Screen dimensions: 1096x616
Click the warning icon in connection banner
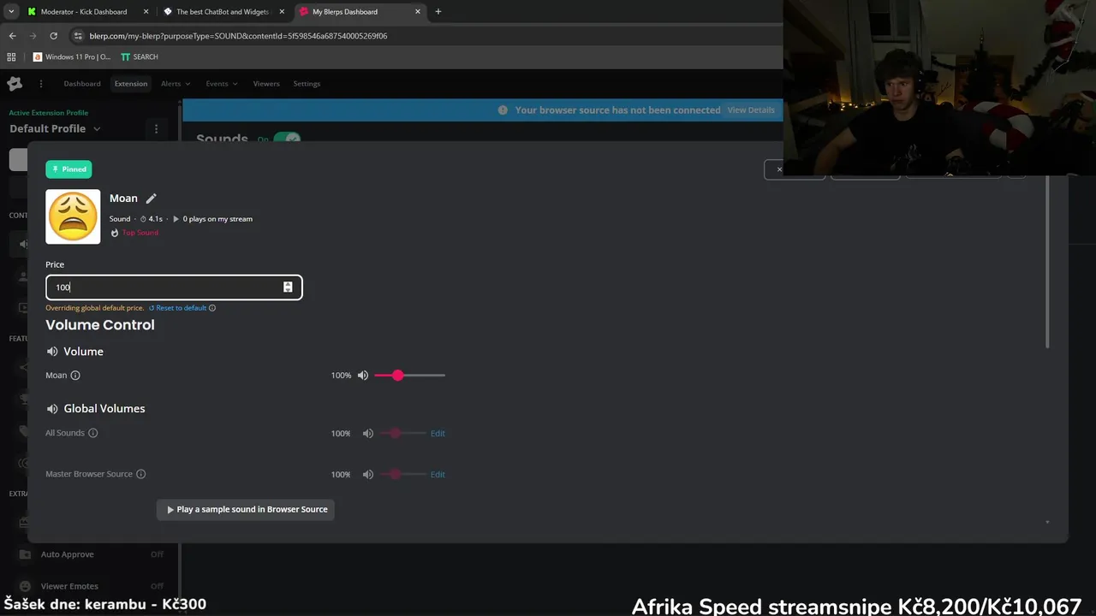click(x=503, y=110)
